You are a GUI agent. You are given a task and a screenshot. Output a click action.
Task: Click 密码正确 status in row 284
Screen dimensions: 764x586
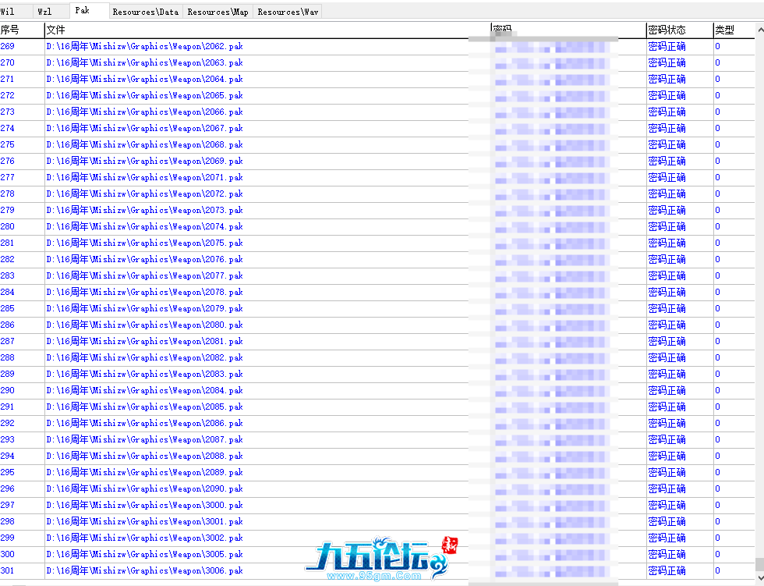coord(667,292)
